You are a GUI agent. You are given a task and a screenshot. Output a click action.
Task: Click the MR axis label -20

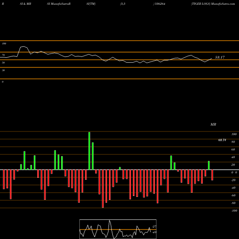(x=233, y=180)
